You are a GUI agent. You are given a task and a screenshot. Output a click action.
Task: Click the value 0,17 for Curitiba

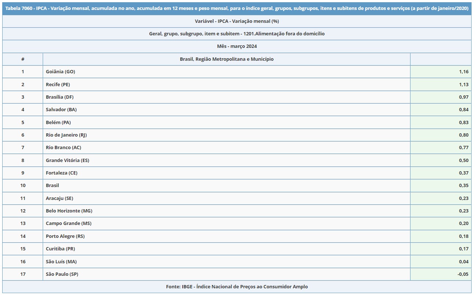463,249
